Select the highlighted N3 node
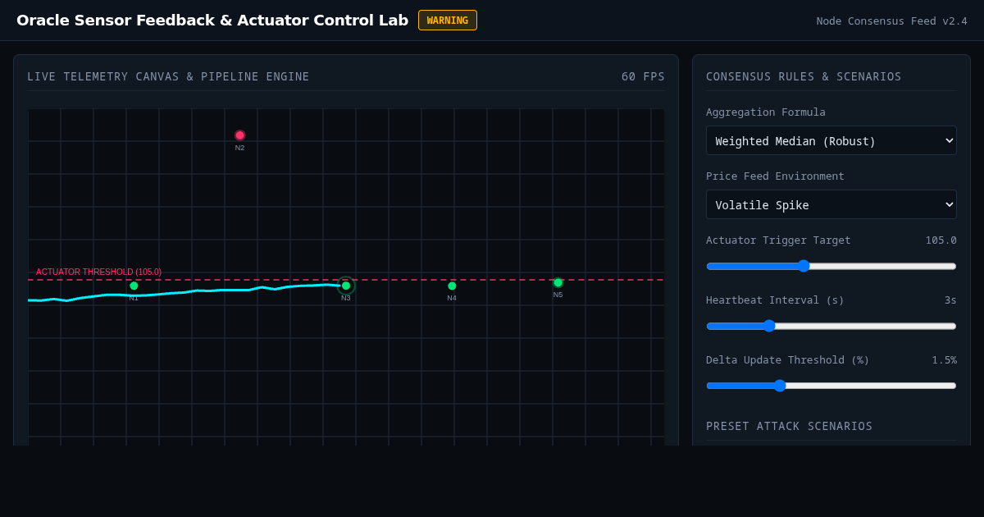The width and height of the screenshot is (984, 517). (x=346, y=286)
